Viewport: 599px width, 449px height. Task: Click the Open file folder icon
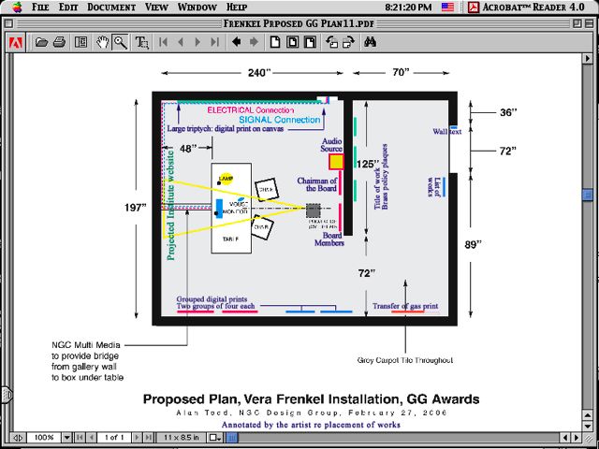click(x=41, y=42)
